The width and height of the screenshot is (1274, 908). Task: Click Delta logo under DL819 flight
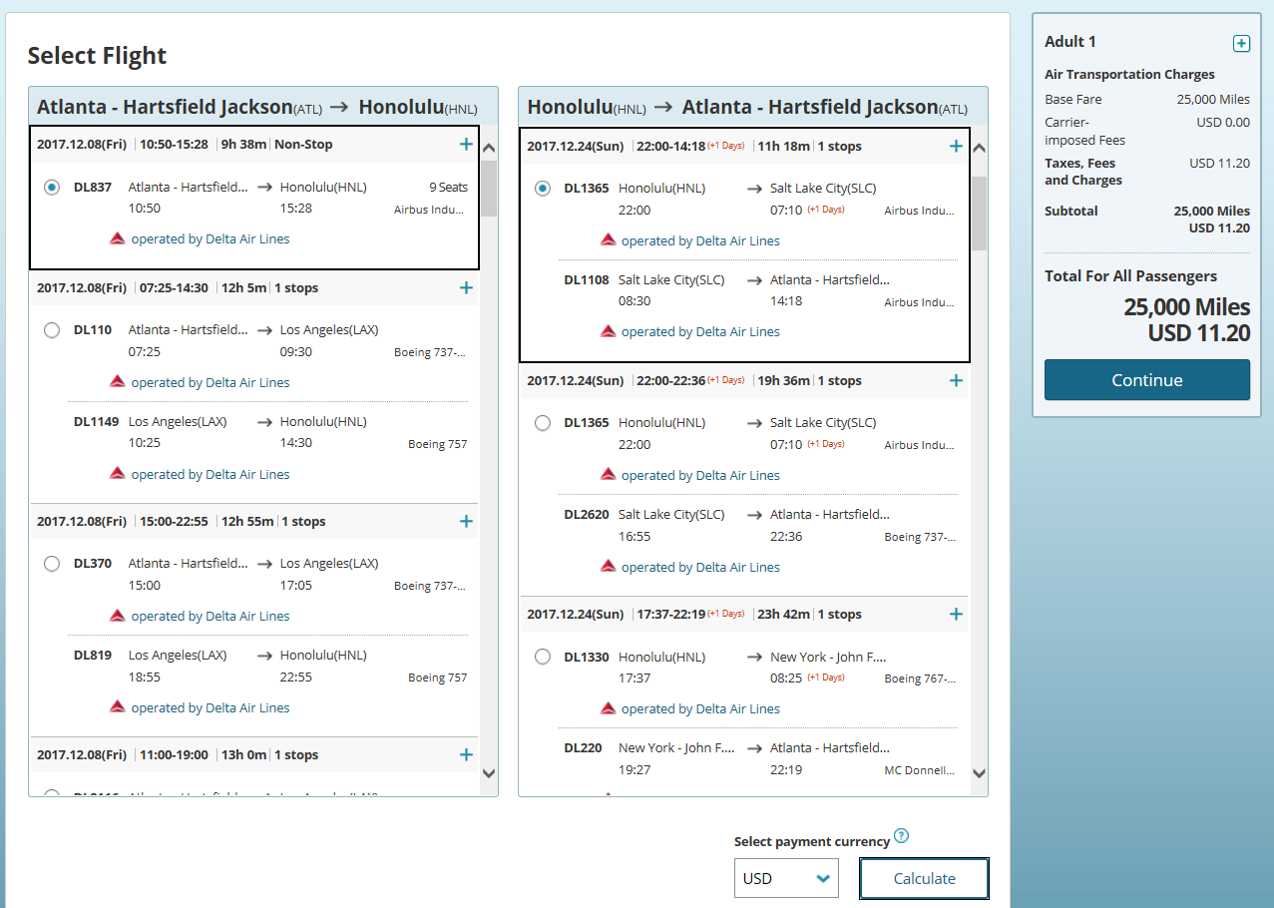(x=117, y=707)
